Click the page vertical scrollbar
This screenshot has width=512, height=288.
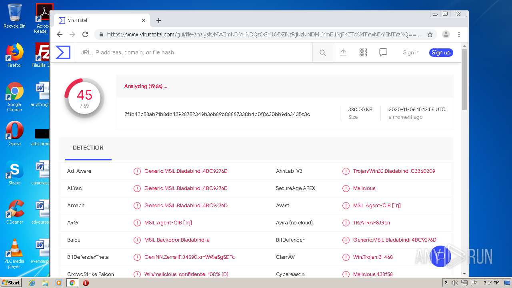[464, 79]
